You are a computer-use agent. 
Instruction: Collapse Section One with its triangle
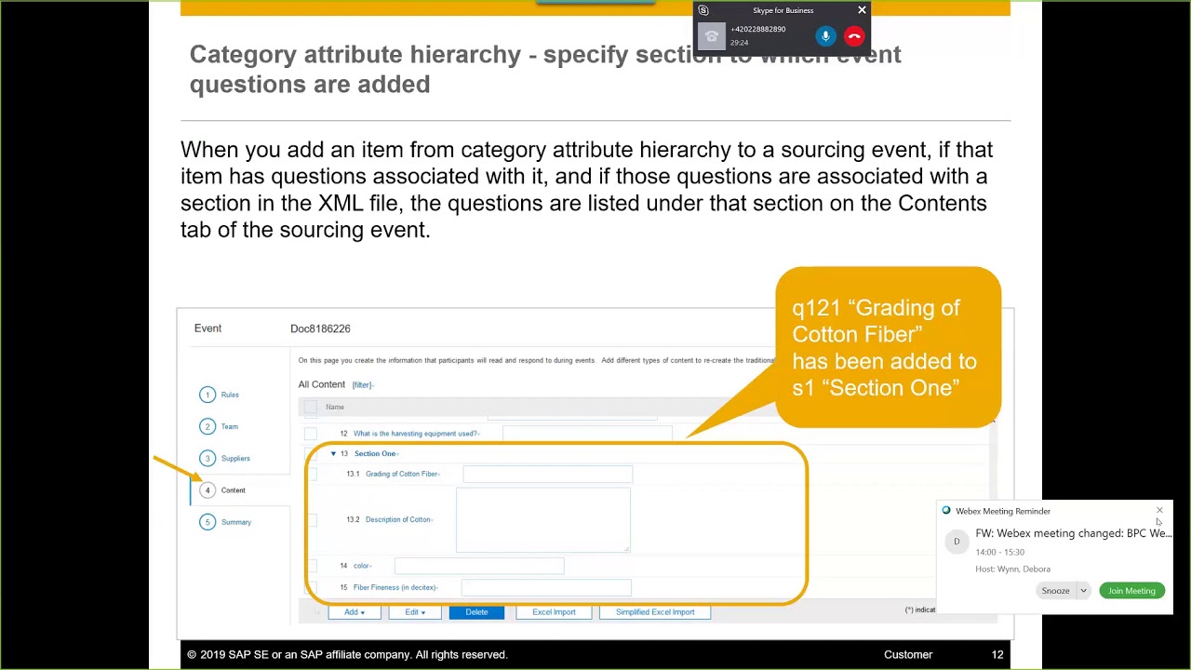333,453
